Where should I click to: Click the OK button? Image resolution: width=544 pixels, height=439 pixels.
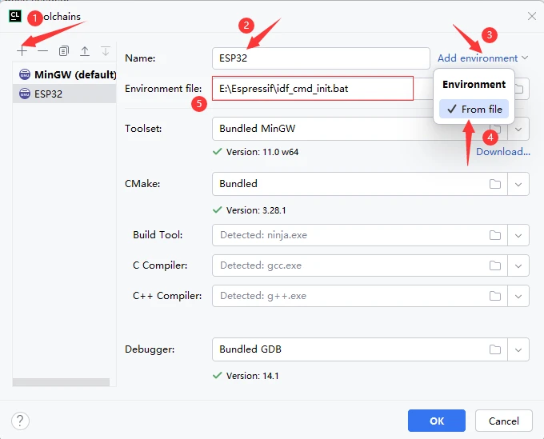436,421
